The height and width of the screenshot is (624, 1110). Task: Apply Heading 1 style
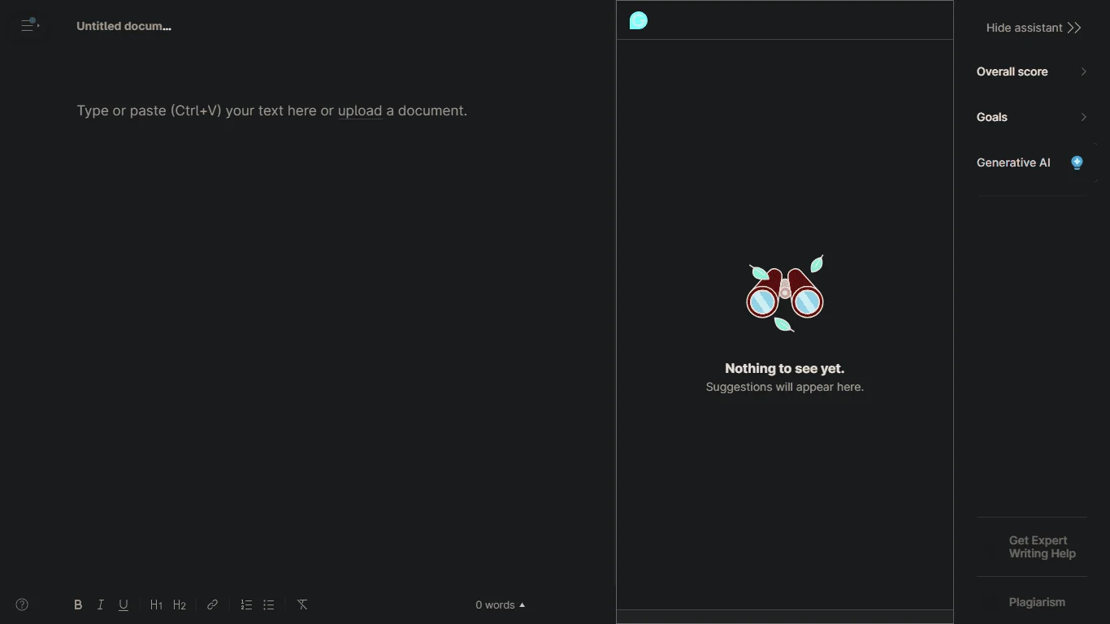click(x=156, y=604)
